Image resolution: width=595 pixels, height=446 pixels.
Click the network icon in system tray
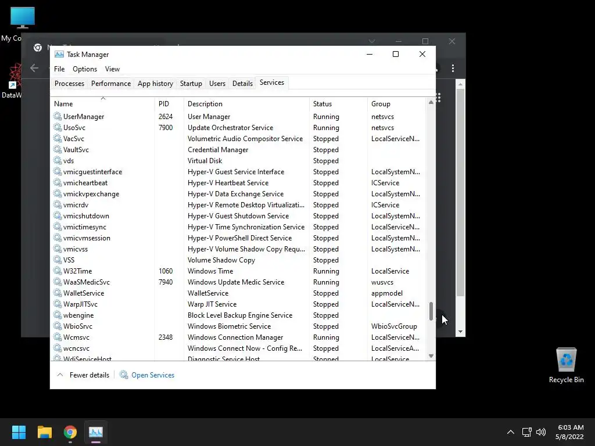tap(526, 432)
